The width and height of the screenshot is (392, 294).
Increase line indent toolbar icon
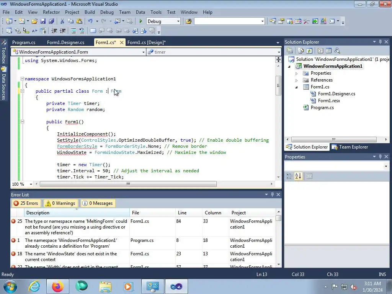62,31
